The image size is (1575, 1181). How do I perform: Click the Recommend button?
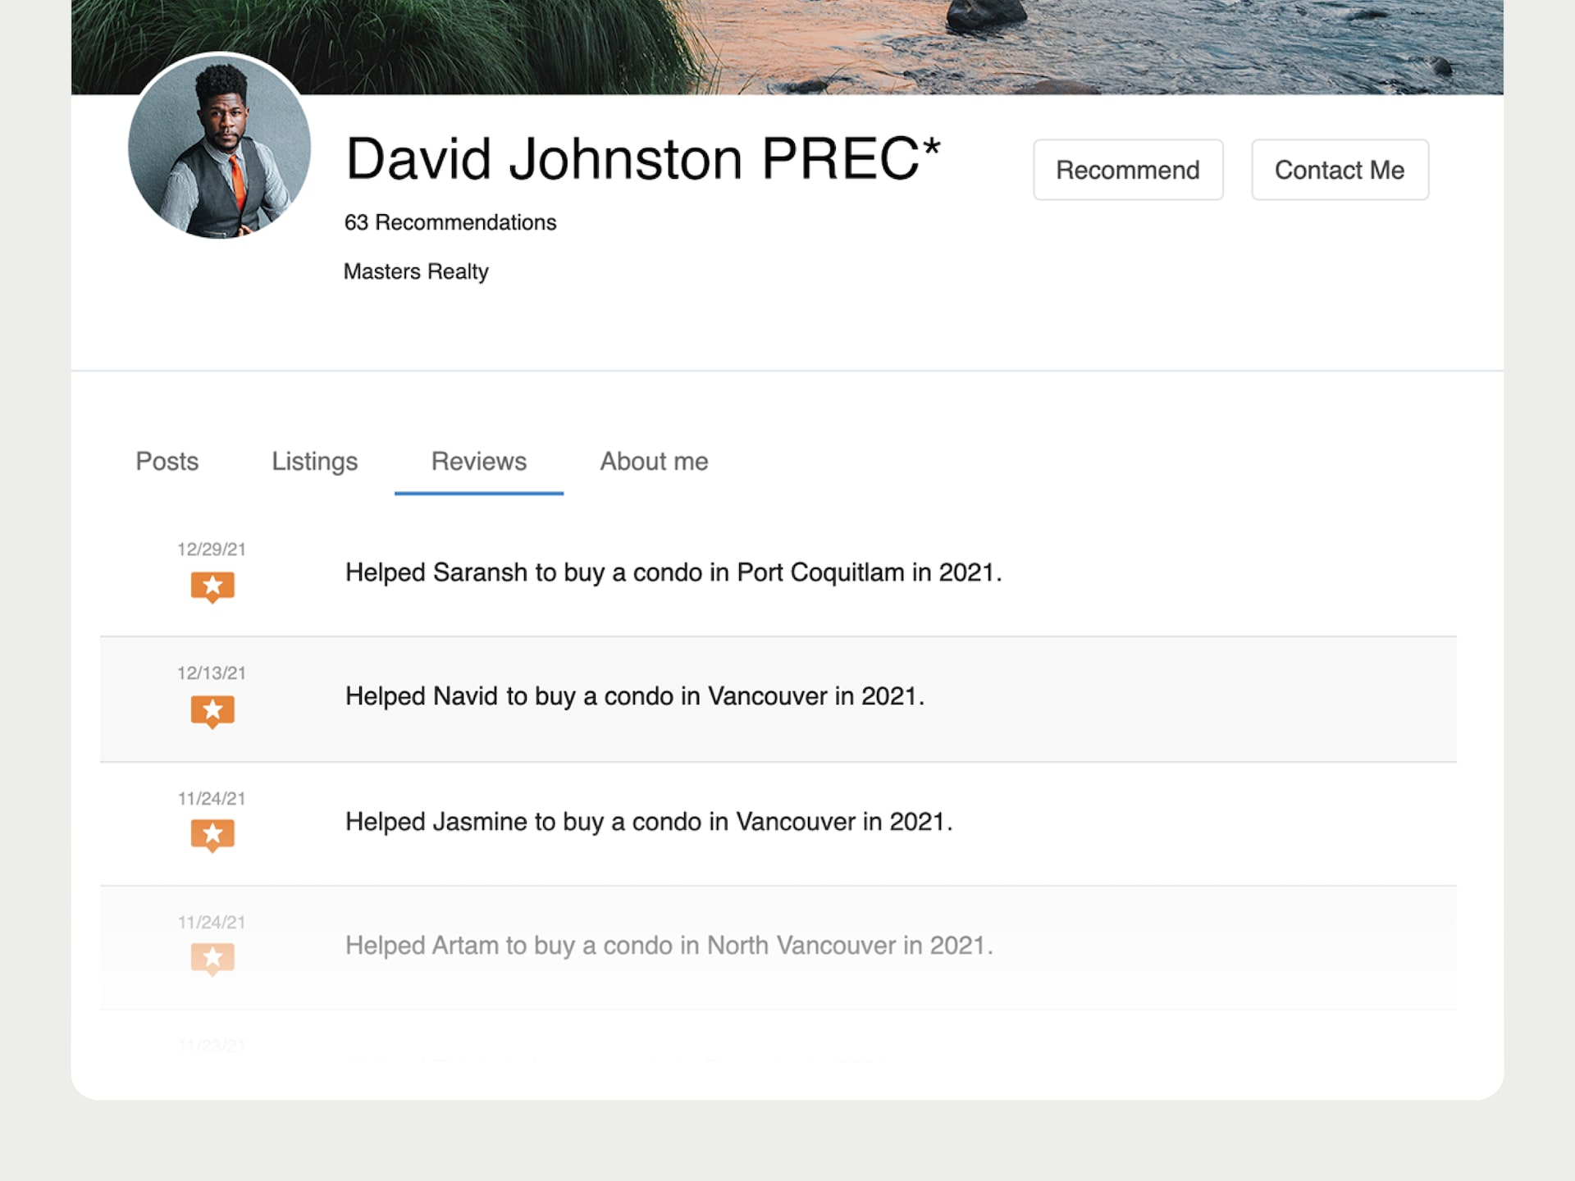pos(1128,170)
